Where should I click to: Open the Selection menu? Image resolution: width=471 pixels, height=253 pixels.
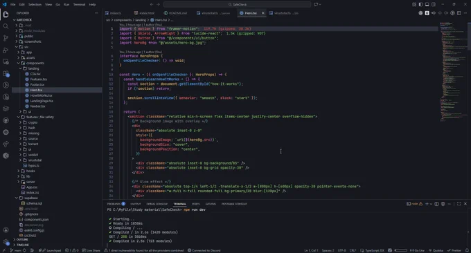tap(35, 5)
